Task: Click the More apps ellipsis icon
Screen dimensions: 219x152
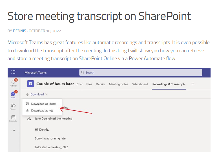Action: (x=13, y=130)
